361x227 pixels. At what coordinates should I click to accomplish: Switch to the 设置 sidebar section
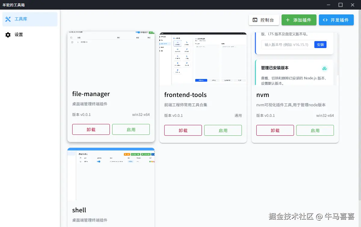pyautogui.click(x=18, y=35)
